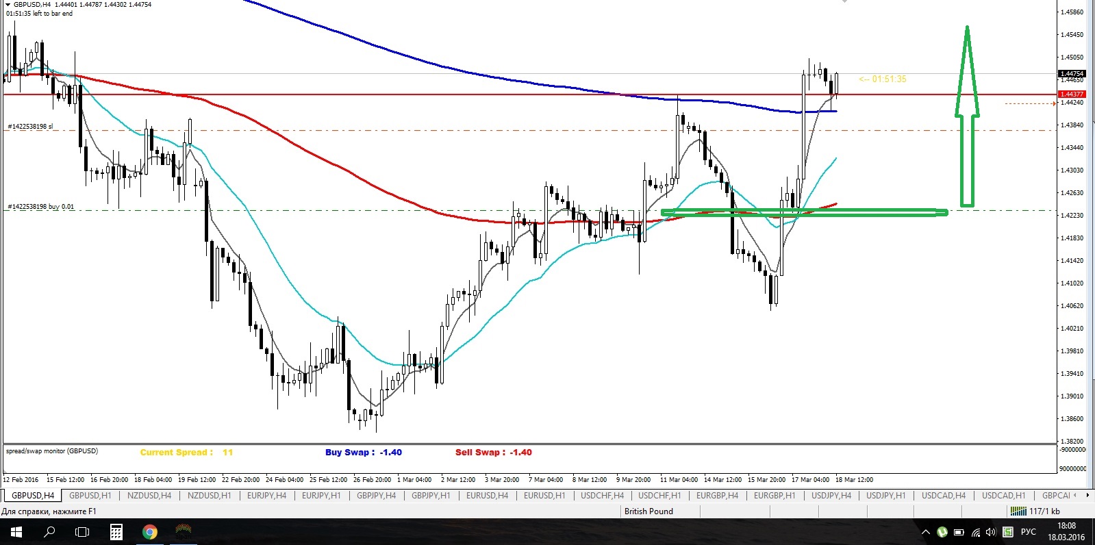This screenshot has height=545, width=1095.
Task: Switch to the USDCHF,H4 tab
Action: coord(602,495)
